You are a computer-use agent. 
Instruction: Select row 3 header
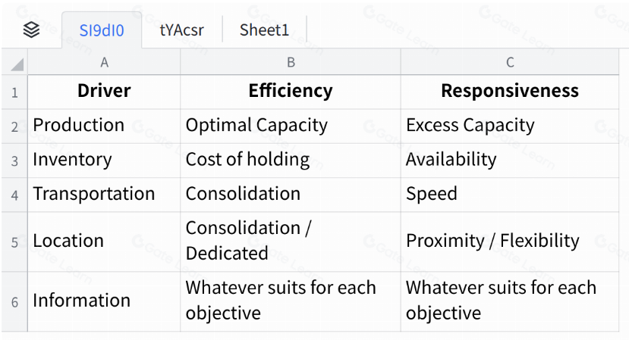pyautogui.click(x=14, y=161)
